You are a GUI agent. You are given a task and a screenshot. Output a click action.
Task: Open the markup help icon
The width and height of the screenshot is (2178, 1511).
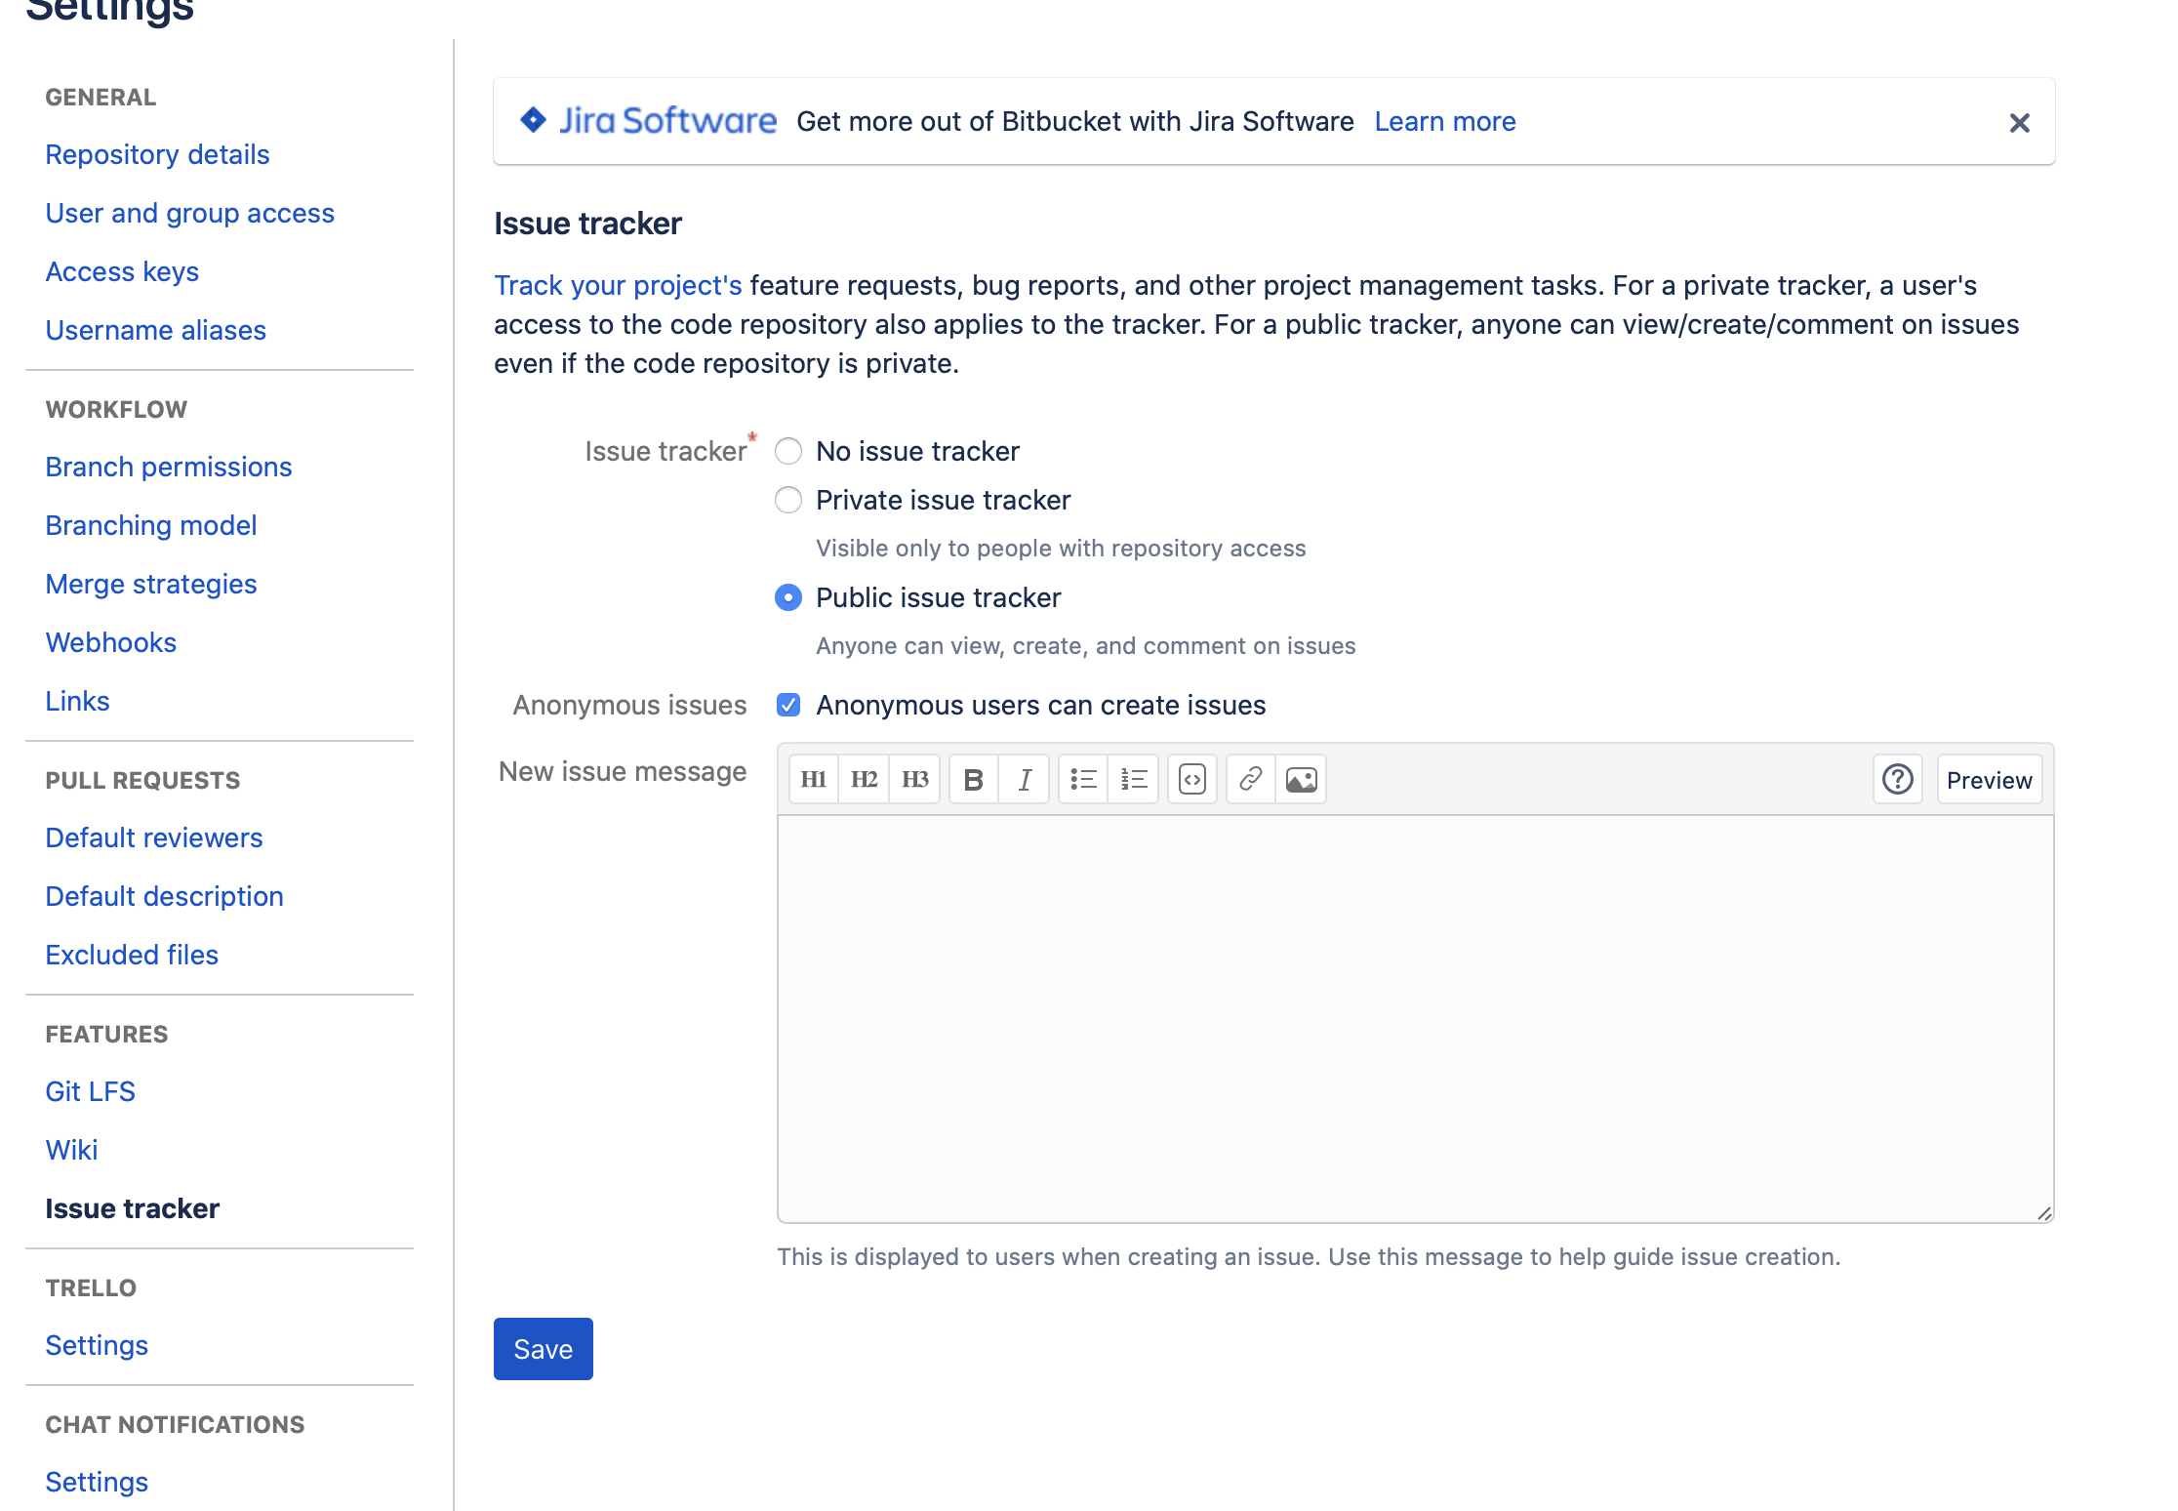(x=1897, y=779)
